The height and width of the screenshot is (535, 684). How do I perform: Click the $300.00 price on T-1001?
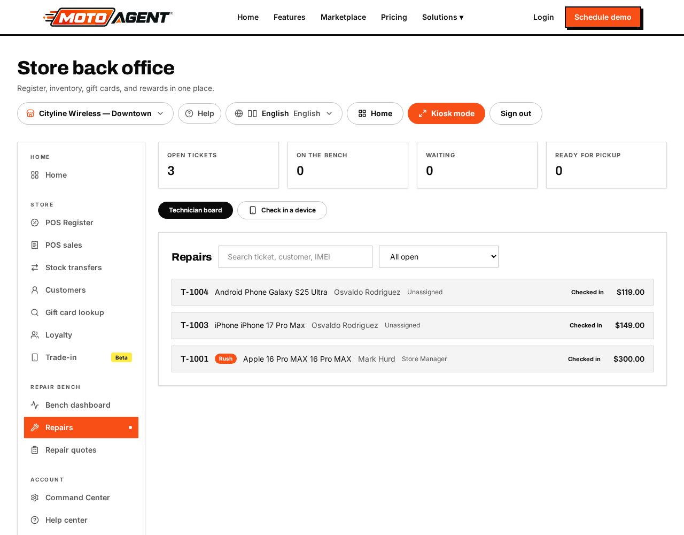coord(629,359)
